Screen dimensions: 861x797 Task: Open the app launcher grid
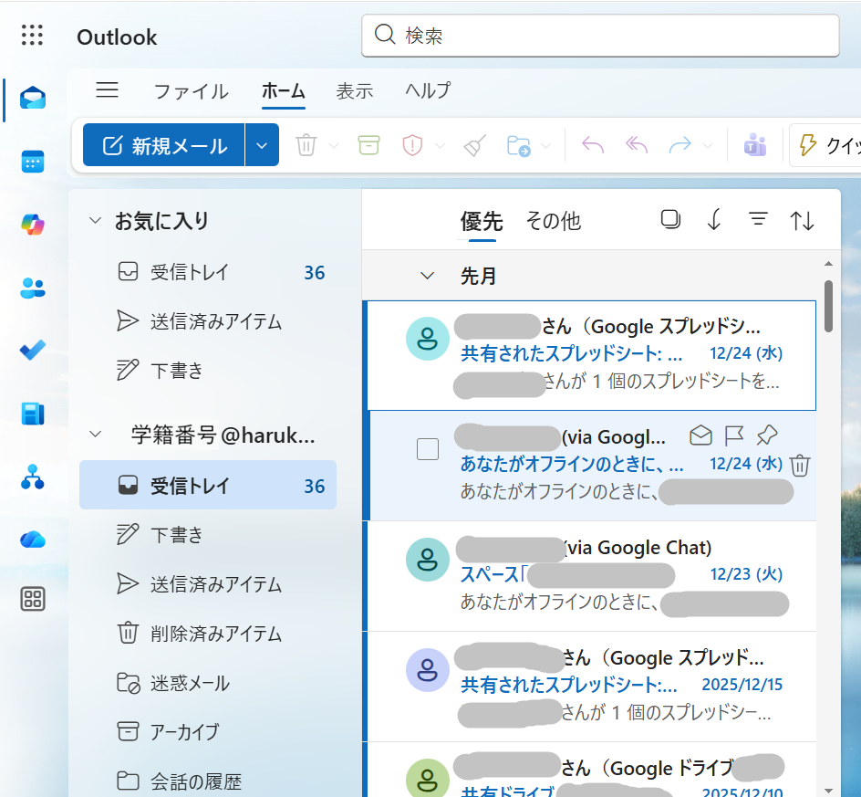32,36
